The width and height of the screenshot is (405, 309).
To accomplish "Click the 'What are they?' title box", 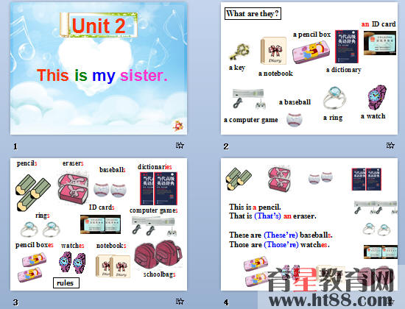I will tap(253, 14).
